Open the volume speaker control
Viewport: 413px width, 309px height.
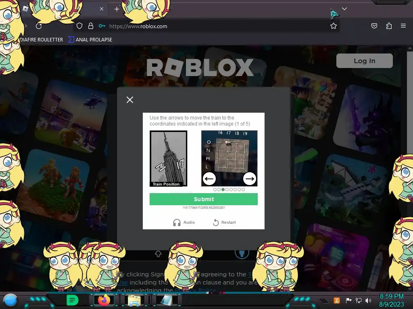[x=368, y=300]
